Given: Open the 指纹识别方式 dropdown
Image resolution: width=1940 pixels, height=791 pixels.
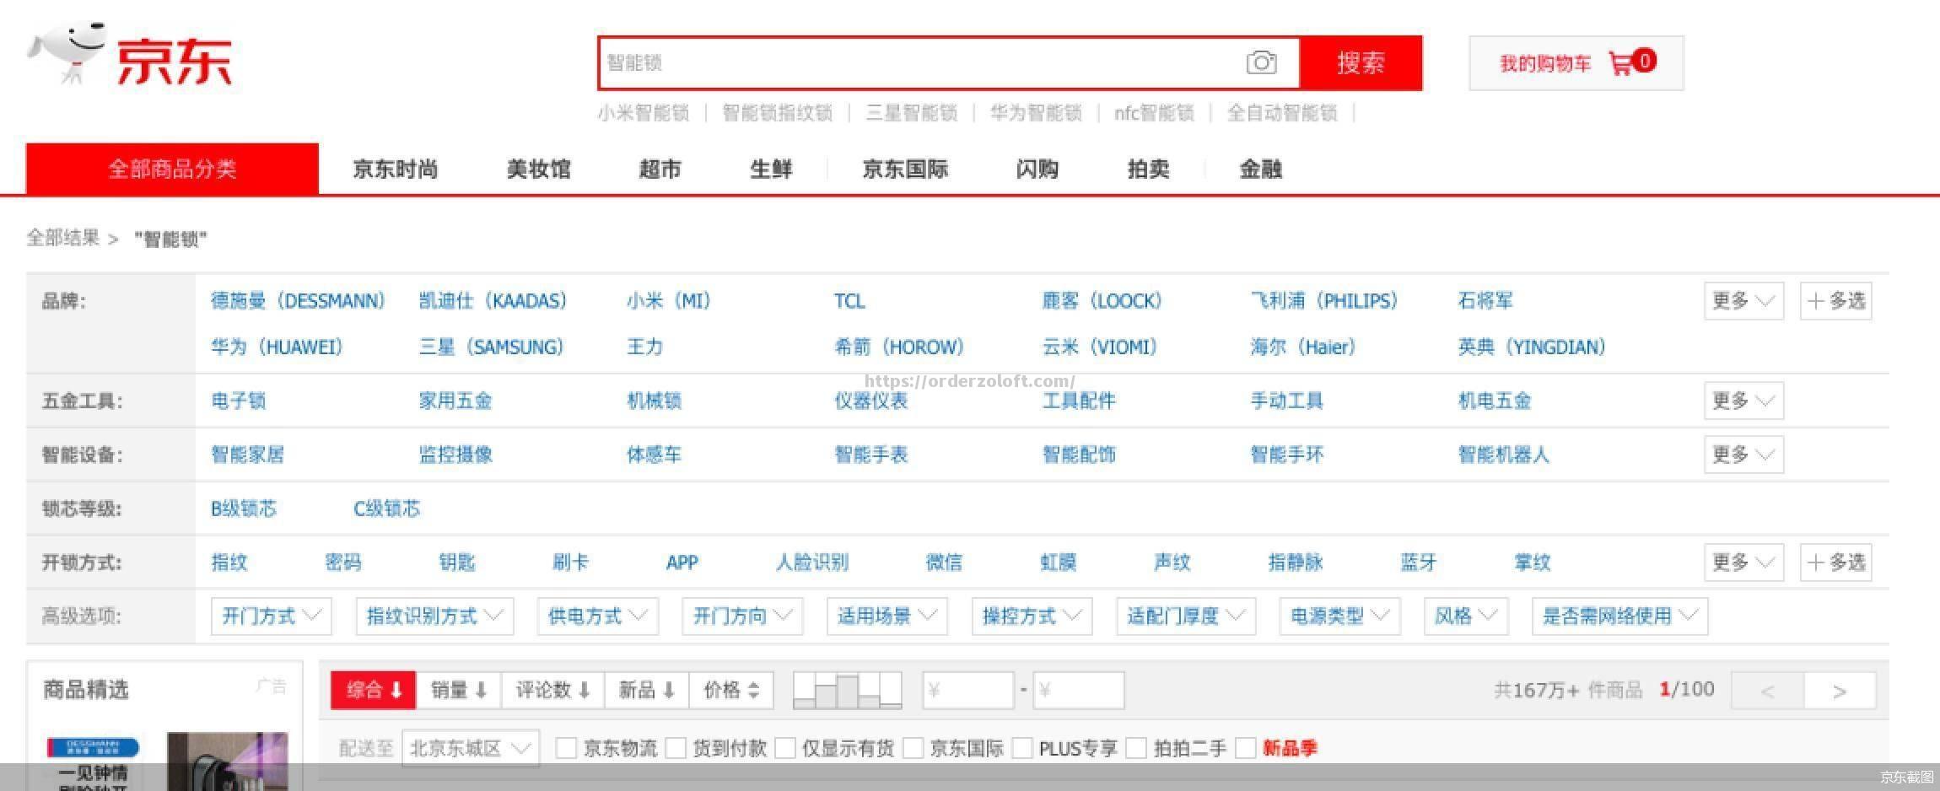Looking at the screenshot, I should point(434,616).
